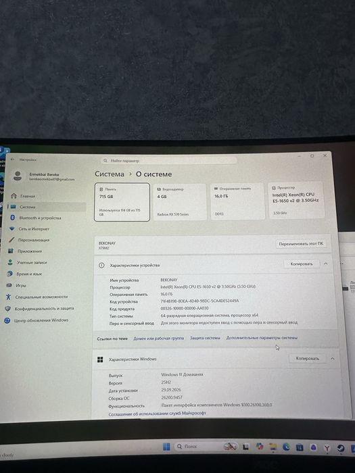
Task: Click the Ermekbai Bereke account name
Action: coord(45,174)
